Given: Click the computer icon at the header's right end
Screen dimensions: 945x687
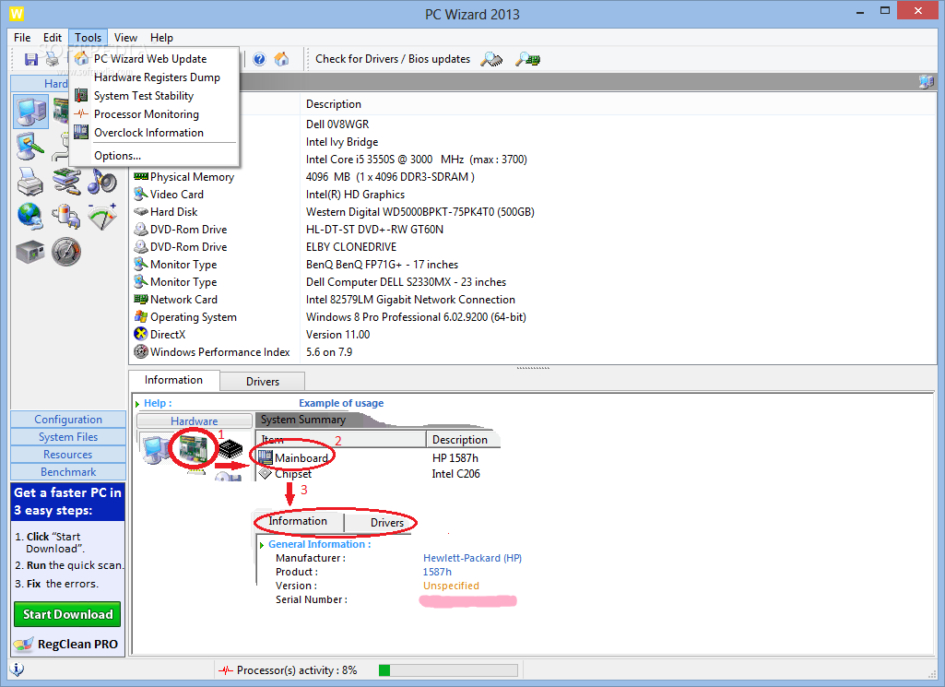Looking at the screenshot, I should tap(927, 82).
